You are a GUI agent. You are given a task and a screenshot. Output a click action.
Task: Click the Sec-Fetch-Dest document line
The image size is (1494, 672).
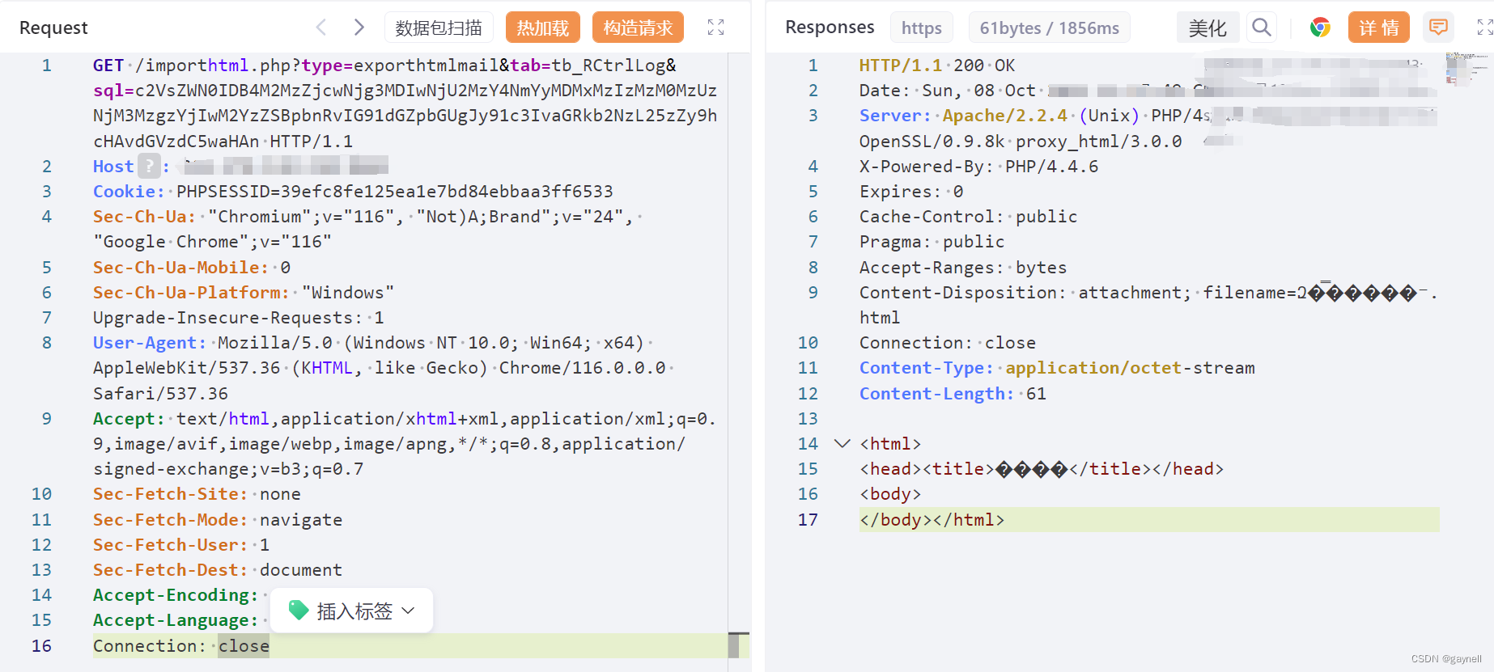218,569
